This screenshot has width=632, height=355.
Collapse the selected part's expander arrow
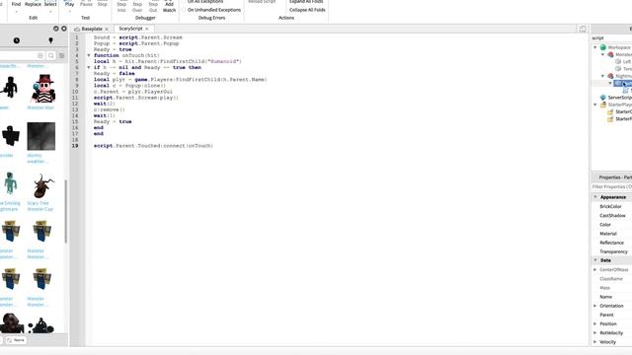click(x=610, y=83)
